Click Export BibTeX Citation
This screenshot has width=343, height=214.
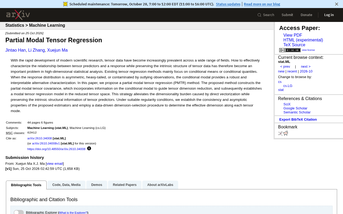pos(298,120)
